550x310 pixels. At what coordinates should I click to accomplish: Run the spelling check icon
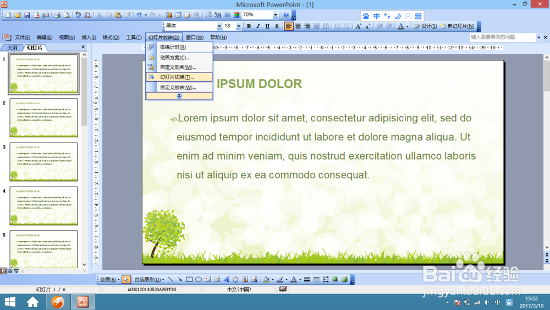78,15
